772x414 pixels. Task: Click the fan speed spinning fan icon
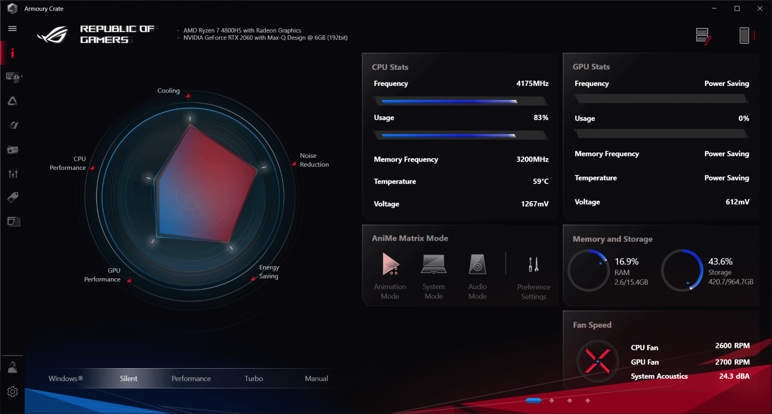(597, 361)
